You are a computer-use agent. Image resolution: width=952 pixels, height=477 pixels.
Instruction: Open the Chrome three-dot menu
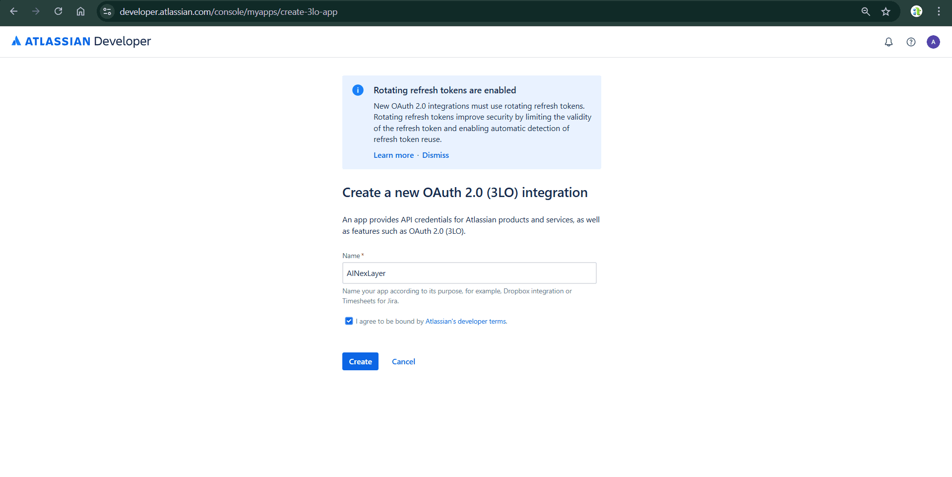click(x=939, y=11)
